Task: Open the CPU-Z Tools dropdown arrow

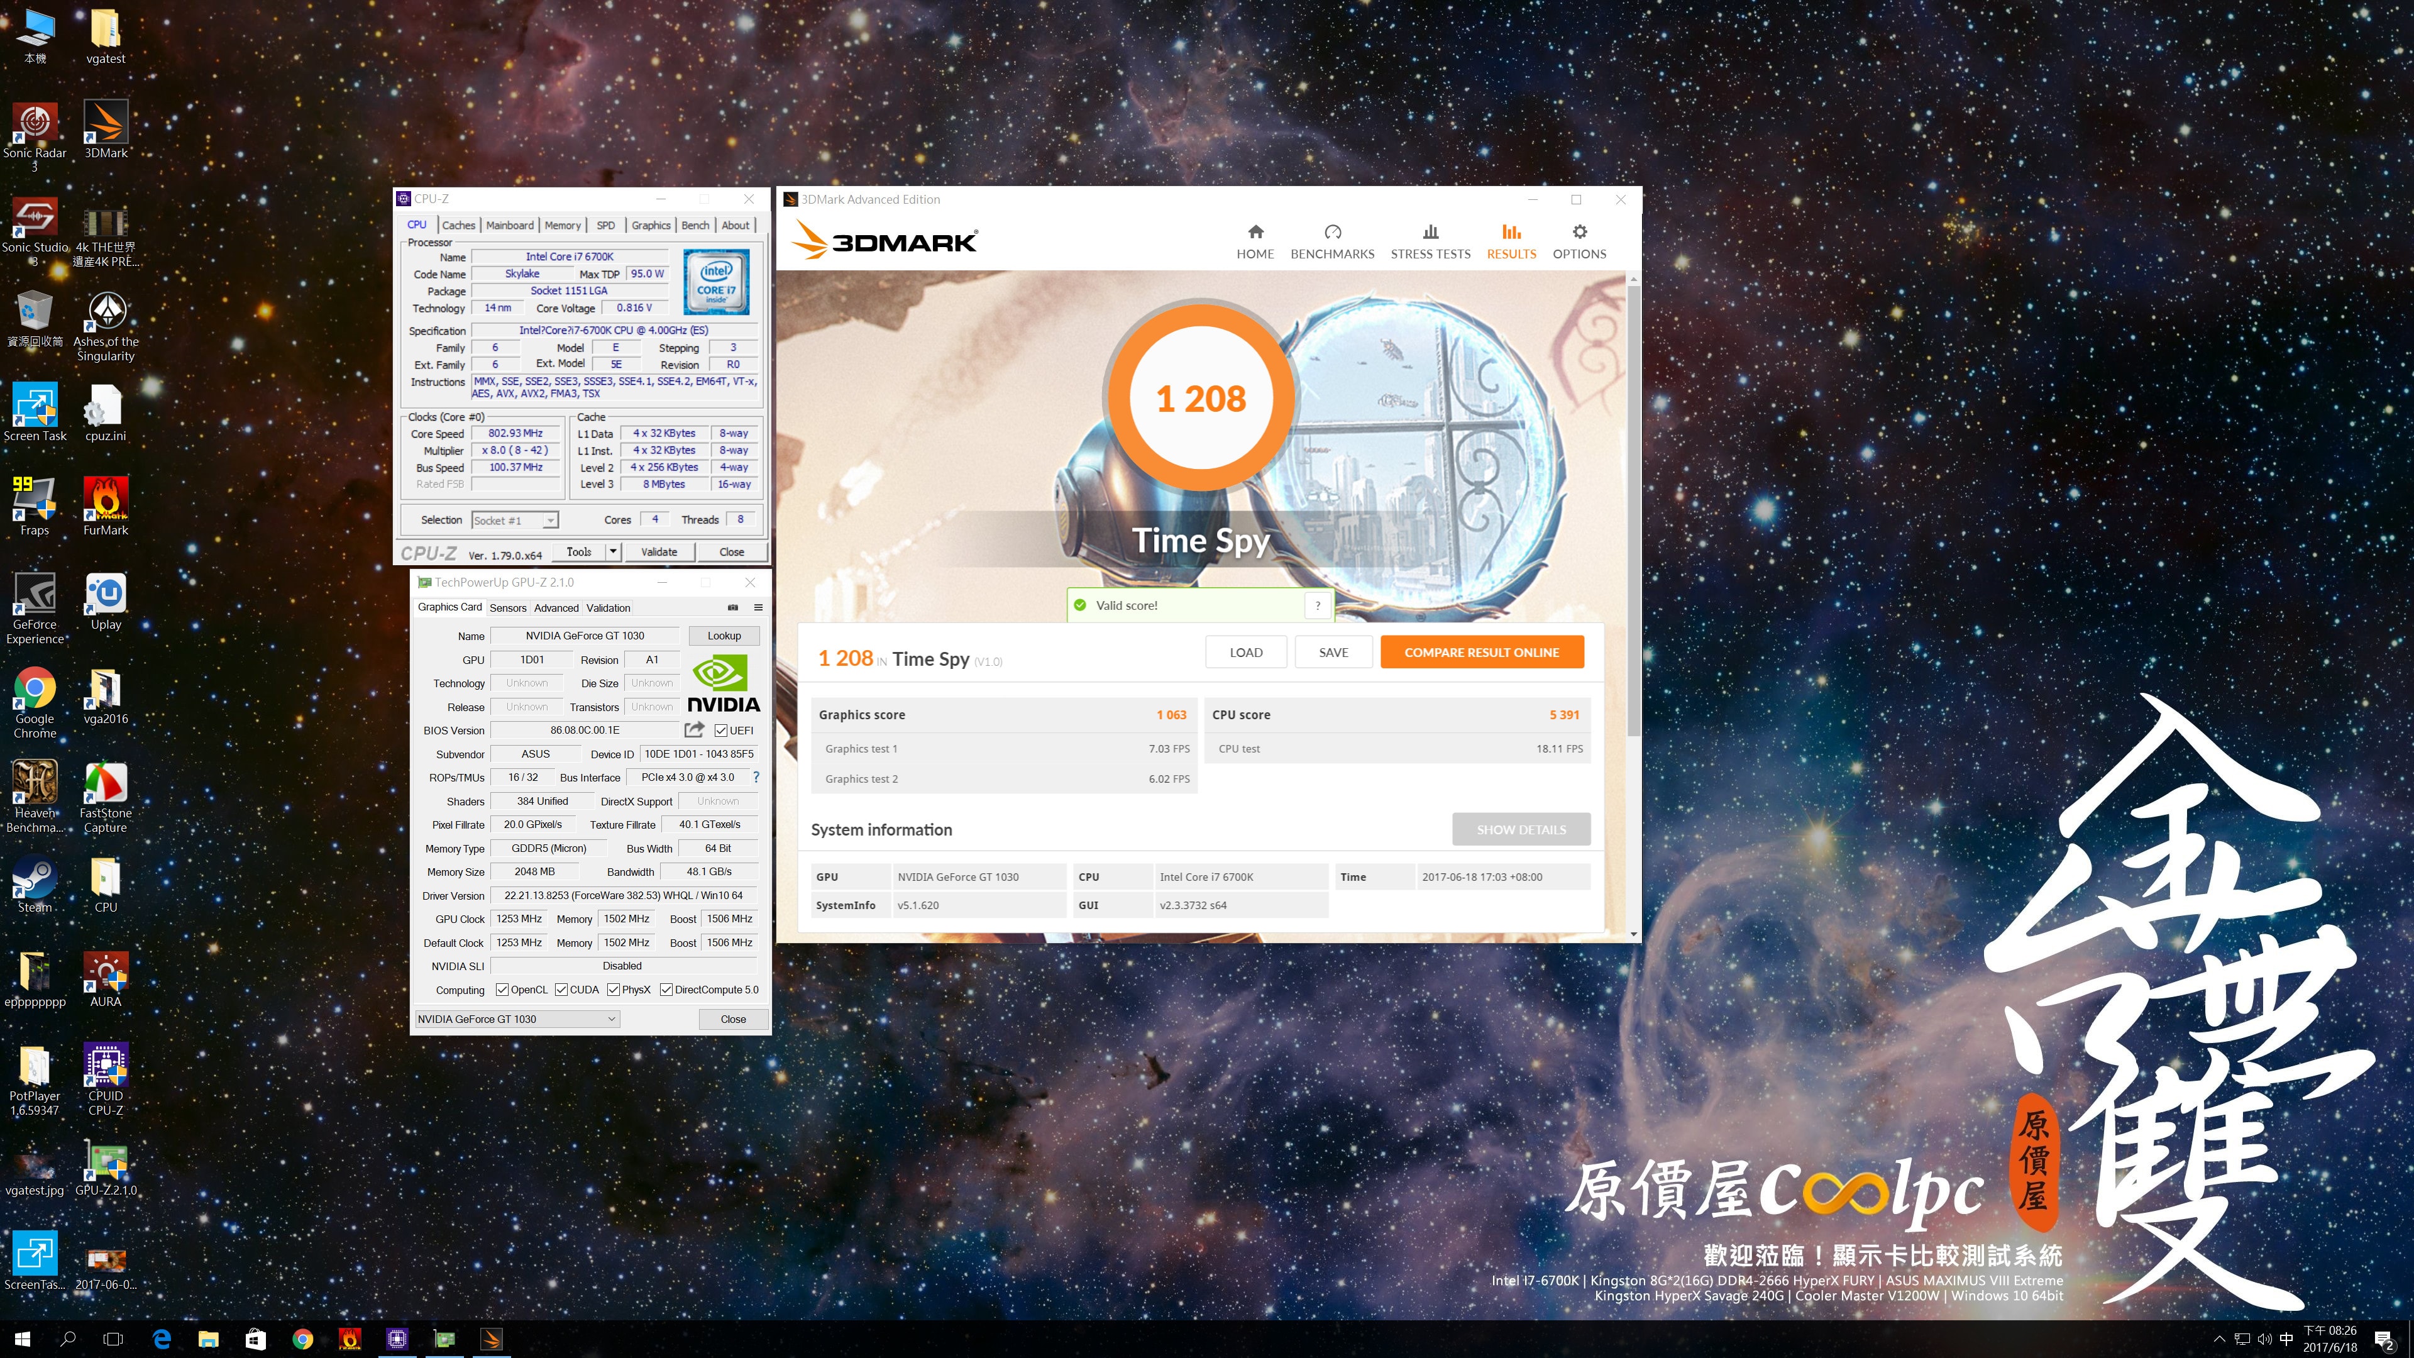Action: pyautogui.click(x=613, y=552)
